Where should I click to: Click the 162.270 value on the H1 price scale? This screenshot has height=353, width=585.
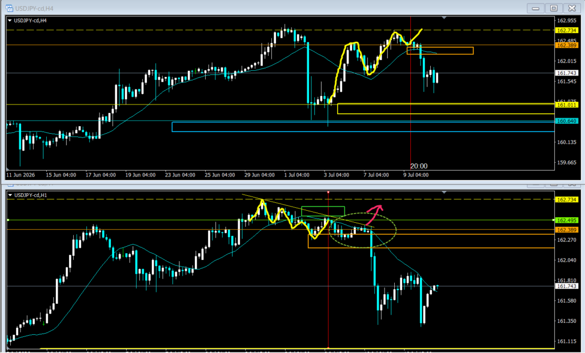(567, 240)
